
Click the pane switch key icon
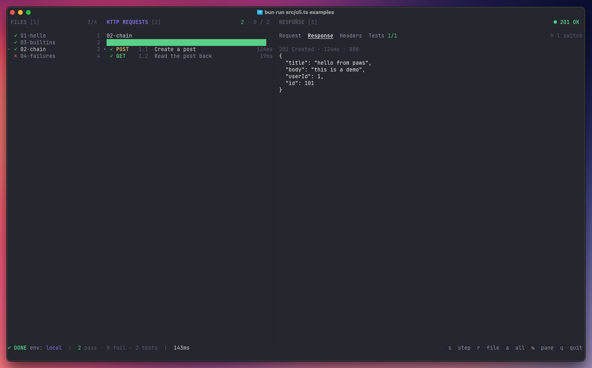(x=533, y=348)
